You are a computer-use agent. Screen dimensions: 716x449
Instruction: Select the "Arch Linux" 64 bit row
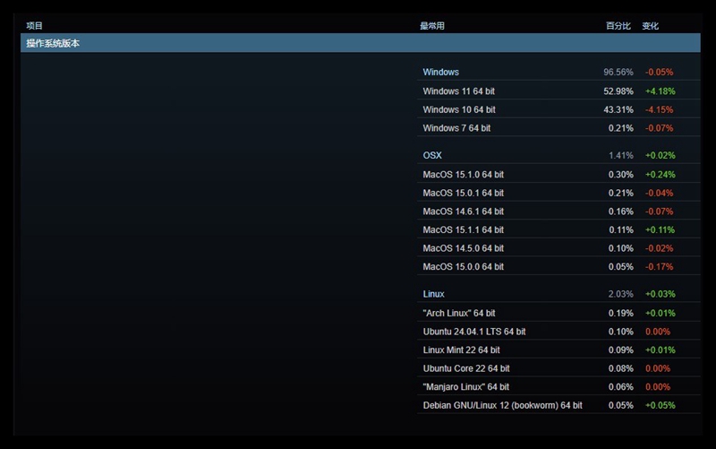pos(558,313)
